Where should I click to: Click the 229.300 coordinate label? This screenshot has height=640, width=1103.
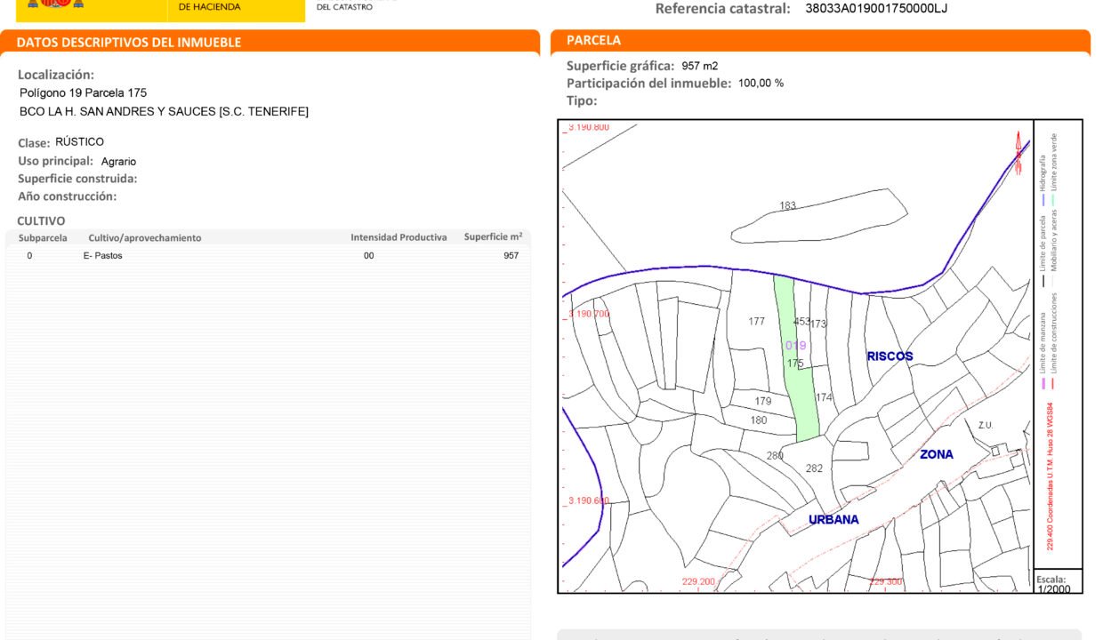(886, 582)
